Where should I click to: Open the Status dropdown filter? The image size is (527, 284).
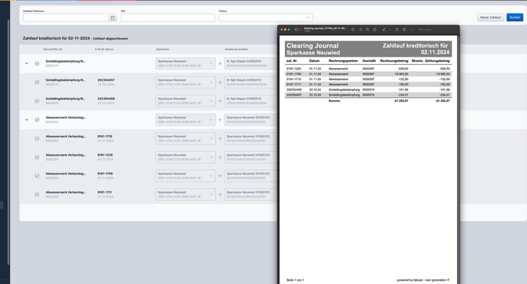point(266,18)
